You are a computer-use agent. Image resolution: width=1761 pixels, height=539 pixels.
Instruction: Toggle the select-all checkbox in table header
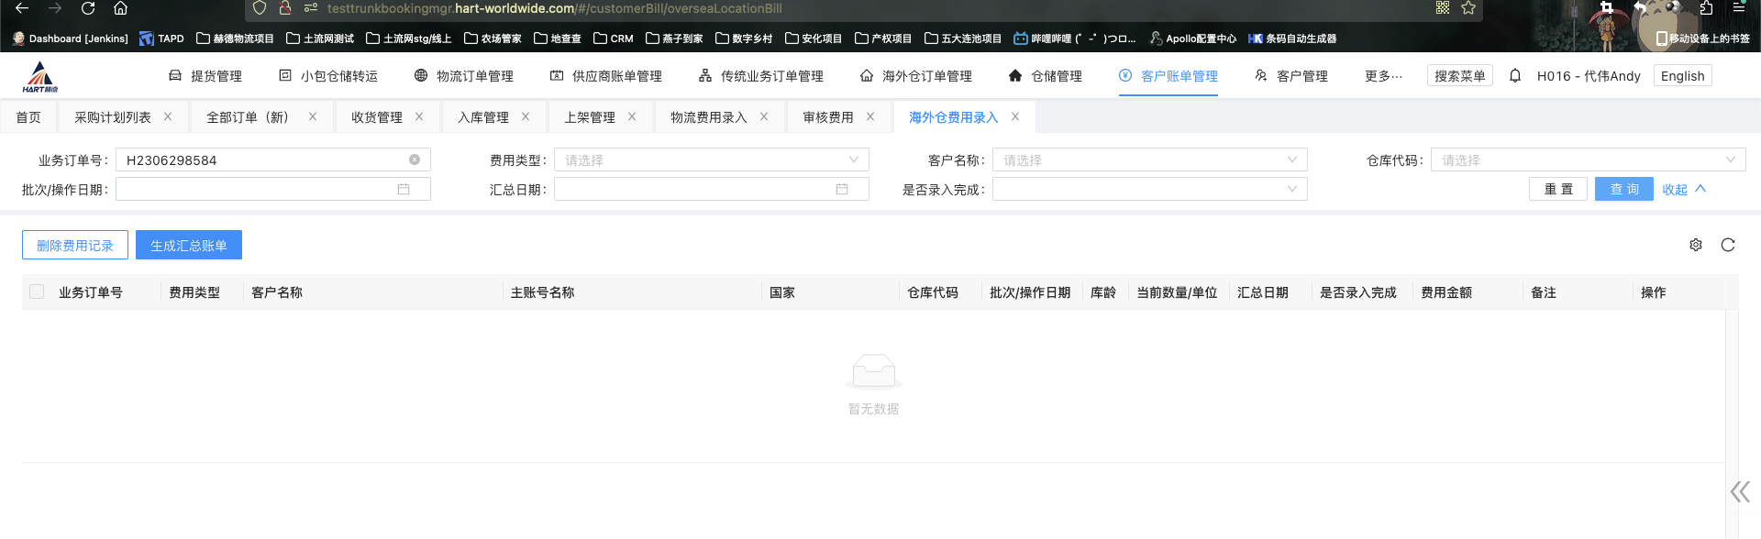pos(37,291)
